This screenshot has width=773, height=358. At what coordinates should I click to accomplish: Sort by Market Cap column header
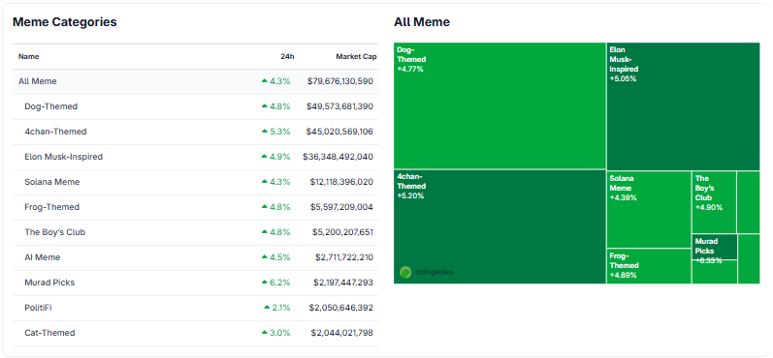(x=356, y=56)
